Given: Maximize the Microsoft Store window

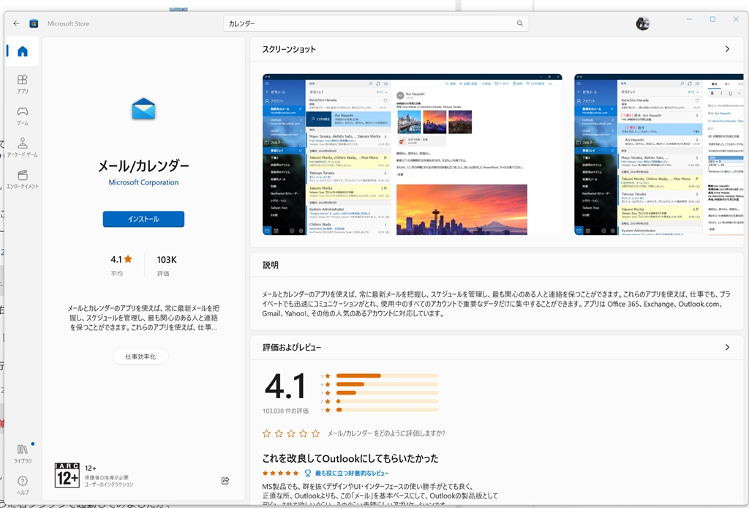Looking at the screenshot, I should pyautogui.click(x=712, y=19).
